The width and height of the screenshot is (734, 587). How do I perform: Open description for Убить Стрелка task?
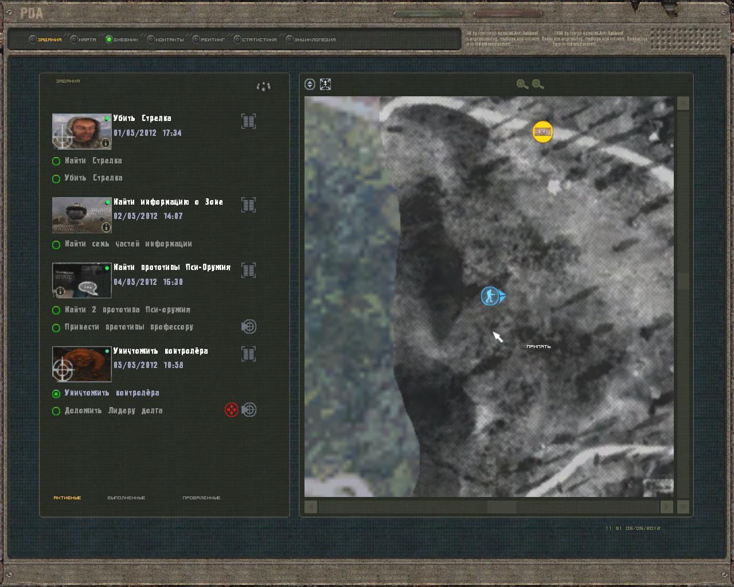tap(248, 121)
